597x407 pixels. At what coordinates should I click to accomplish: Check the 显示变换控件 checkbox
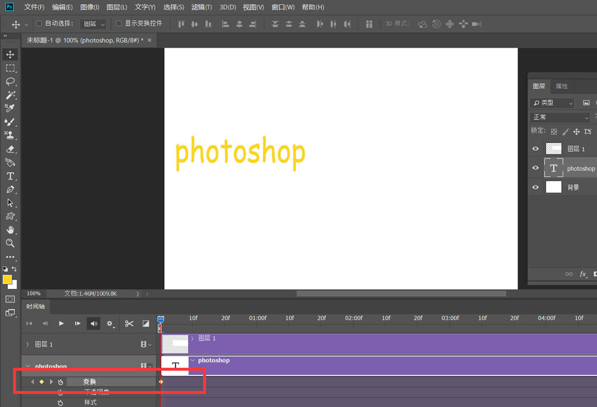tap(119, 24)
